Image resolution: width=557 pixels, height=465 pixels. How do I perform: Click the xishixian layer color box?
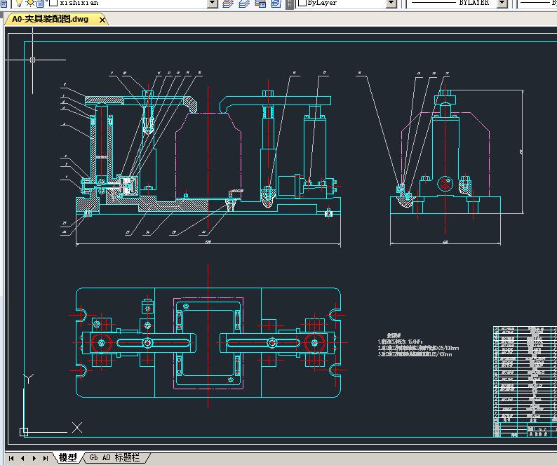click(53, 4)
